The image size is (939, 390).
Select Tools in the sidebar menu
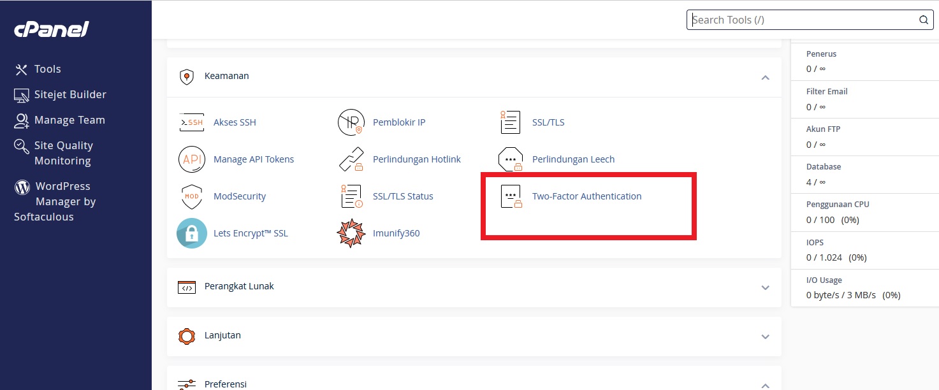tap(48, 69)
